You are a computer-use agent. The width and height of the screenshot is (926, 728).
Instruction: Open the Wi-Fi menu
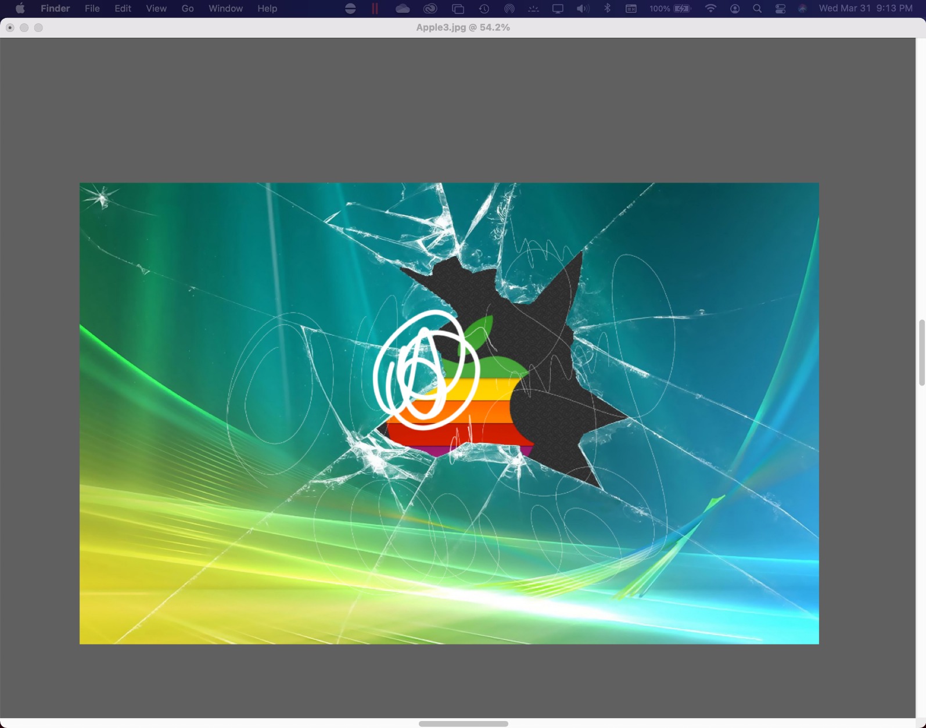710,9
